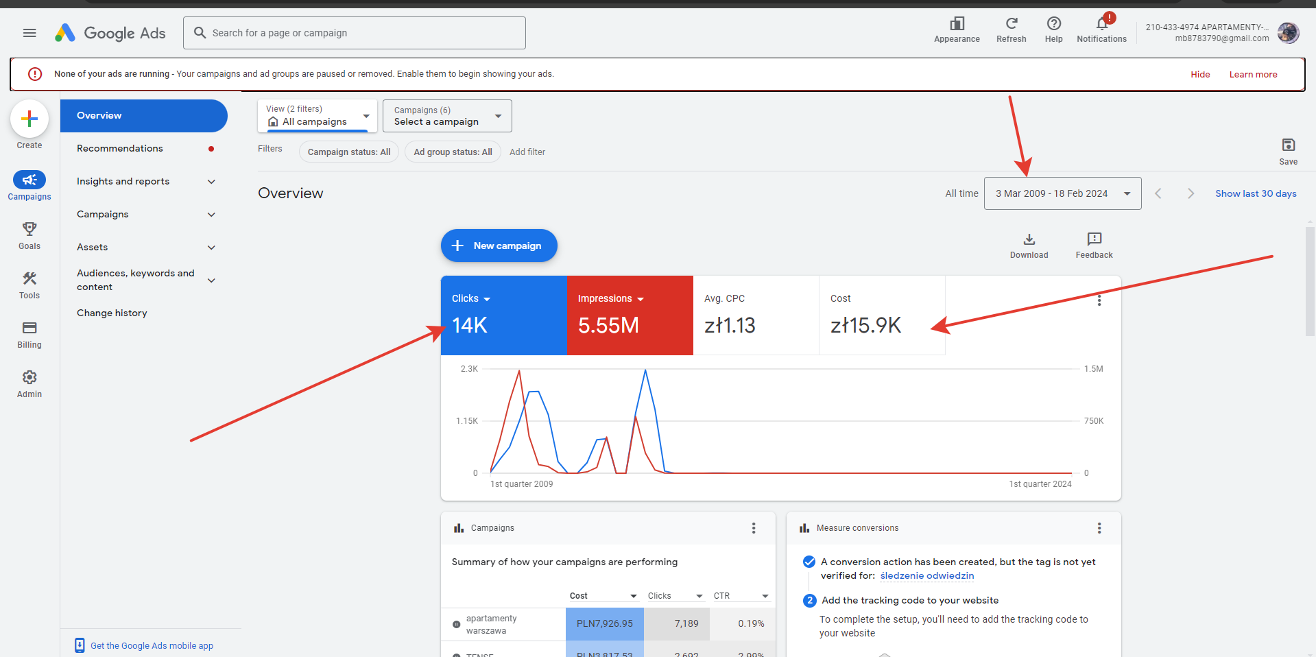
Task: Open the Appearance settings icon
Action: tap(957, 30)
